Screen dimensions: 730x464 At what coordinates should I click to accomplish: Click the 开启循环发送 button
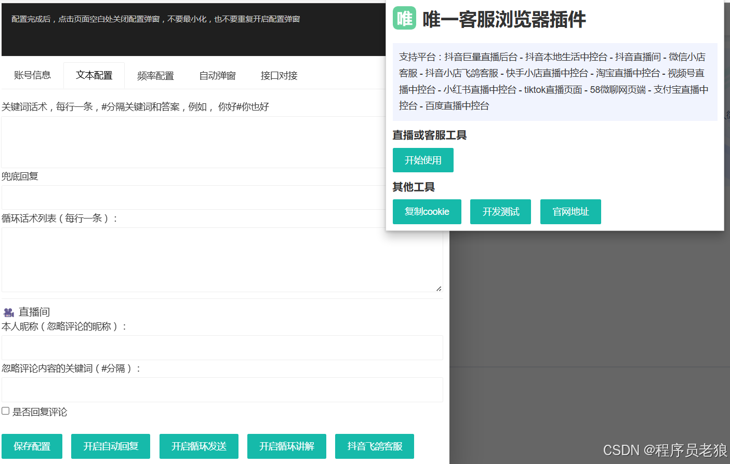pos(199,446)
